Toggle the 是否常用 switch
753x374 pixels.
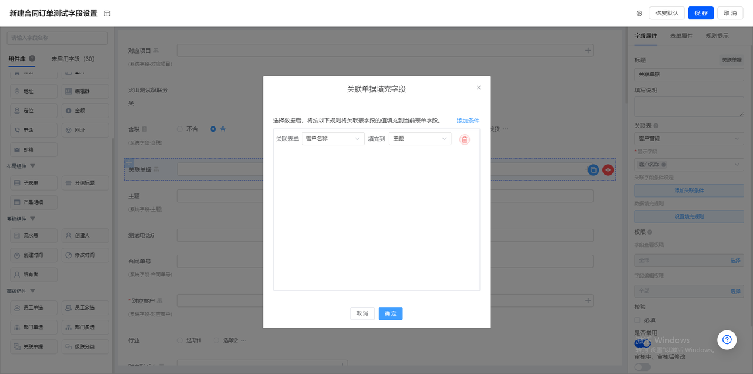pyautogui.click(x=642, y=343)
